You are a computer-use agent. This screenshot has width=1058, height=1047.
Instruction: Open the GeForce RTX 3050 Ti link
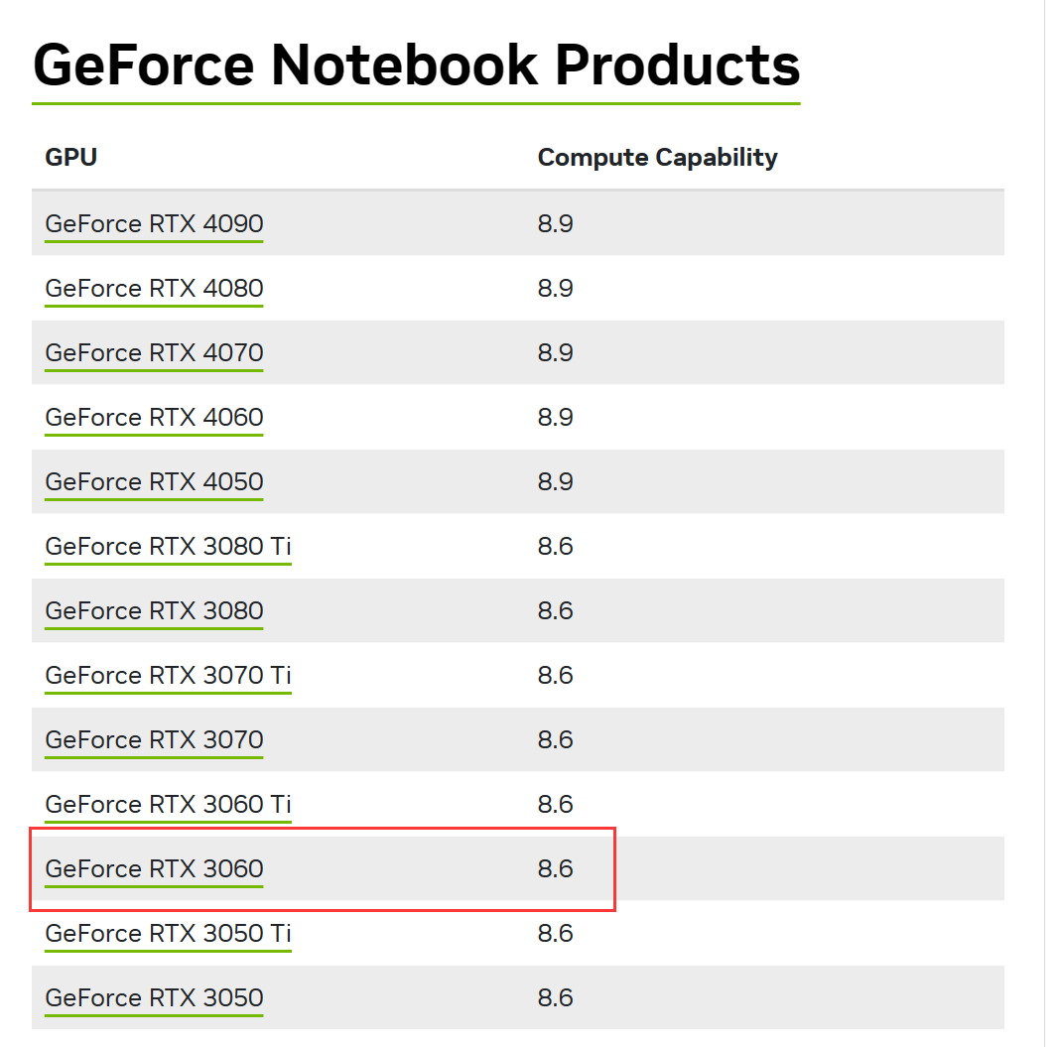pos(168,934)
